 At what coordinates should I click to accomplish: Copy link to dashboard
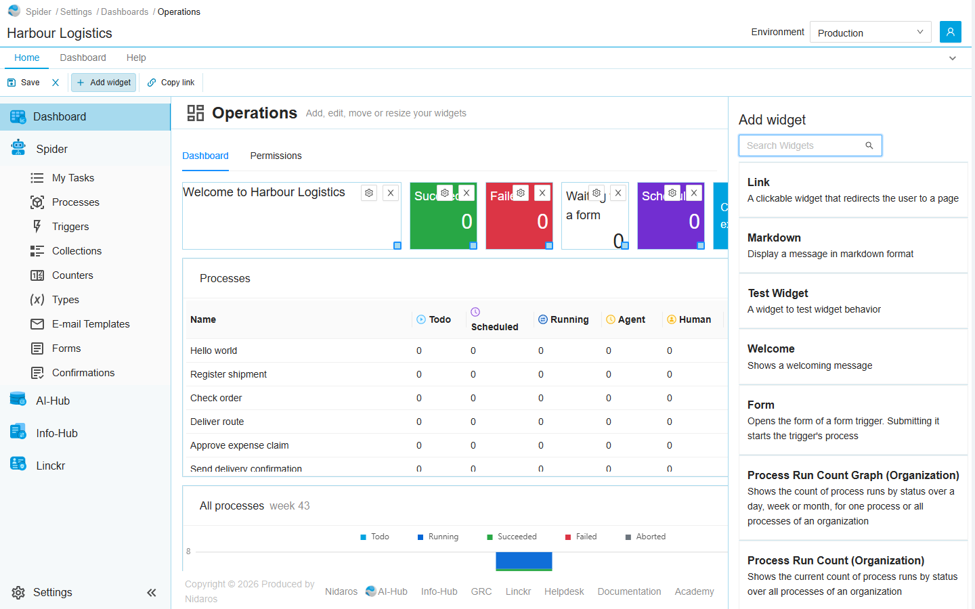[171, 83]
